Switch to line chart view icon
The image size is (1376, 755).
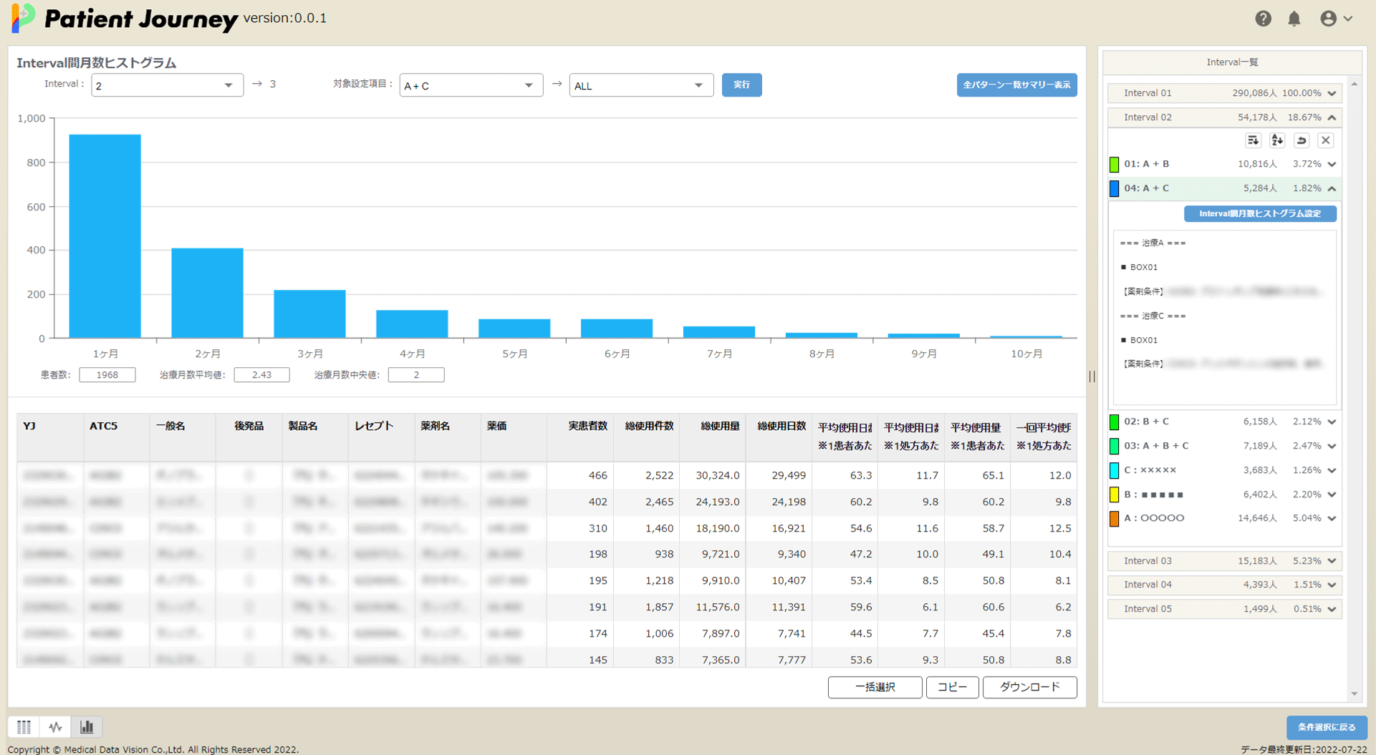(56, 727)
